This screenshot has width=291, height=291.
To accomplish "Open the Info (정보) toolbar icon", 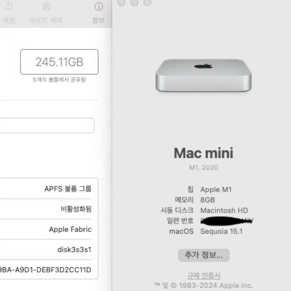I will click(x=99, y=6).
